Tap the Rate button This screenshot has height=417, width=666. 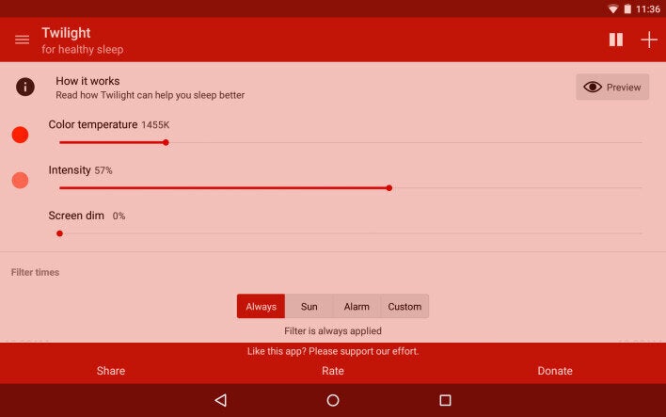(333, 371)
